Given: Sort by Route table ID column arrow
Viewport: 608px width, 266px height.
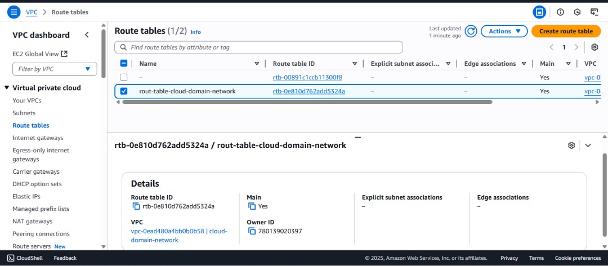Looking at the screenshot, I should tap(355, 64).
